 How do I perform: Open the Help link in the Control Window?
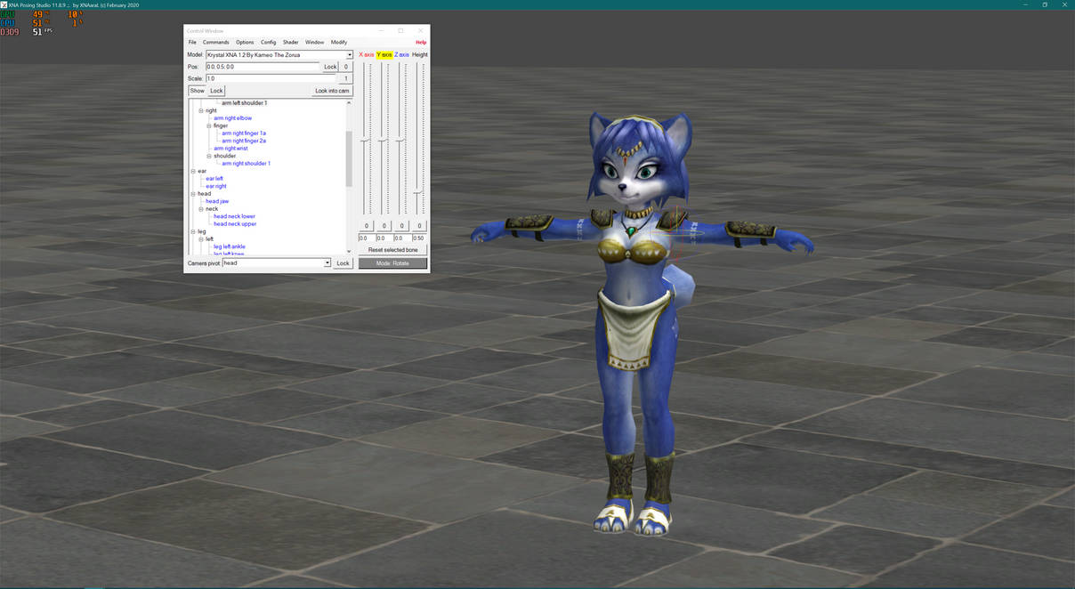(x=420, y=42)
